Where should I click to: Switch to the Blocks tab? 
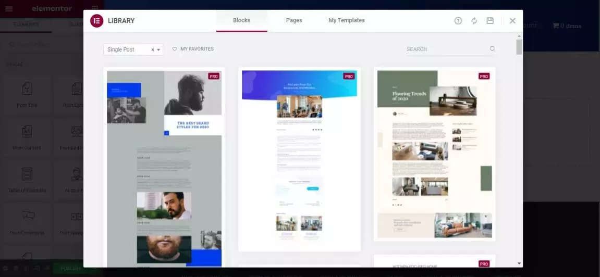tap(241, 21)
